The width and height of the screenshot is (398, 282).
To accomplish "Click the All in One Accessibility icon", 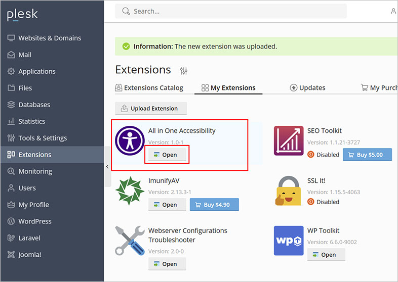I will [130, 140].
